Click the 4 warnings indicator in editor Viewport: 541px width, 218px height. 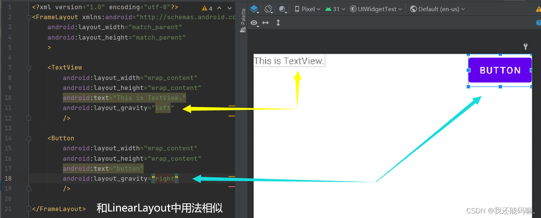point(207,8)
